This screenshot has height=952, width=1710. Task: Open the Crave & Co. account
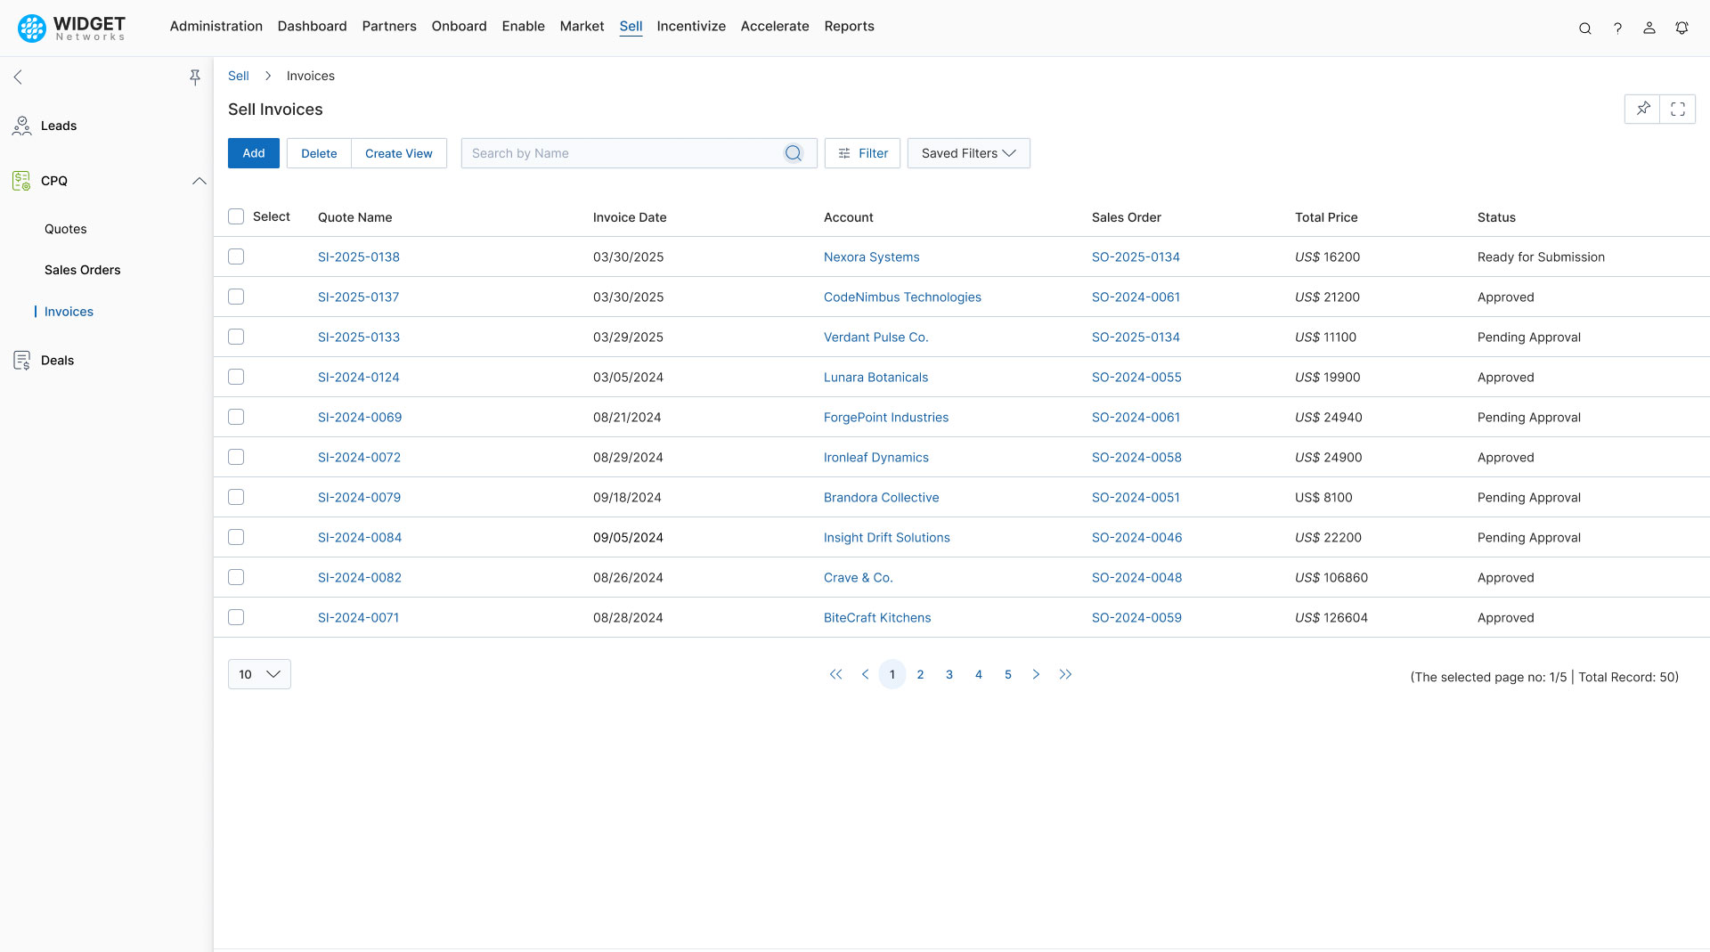coord(858,577)
